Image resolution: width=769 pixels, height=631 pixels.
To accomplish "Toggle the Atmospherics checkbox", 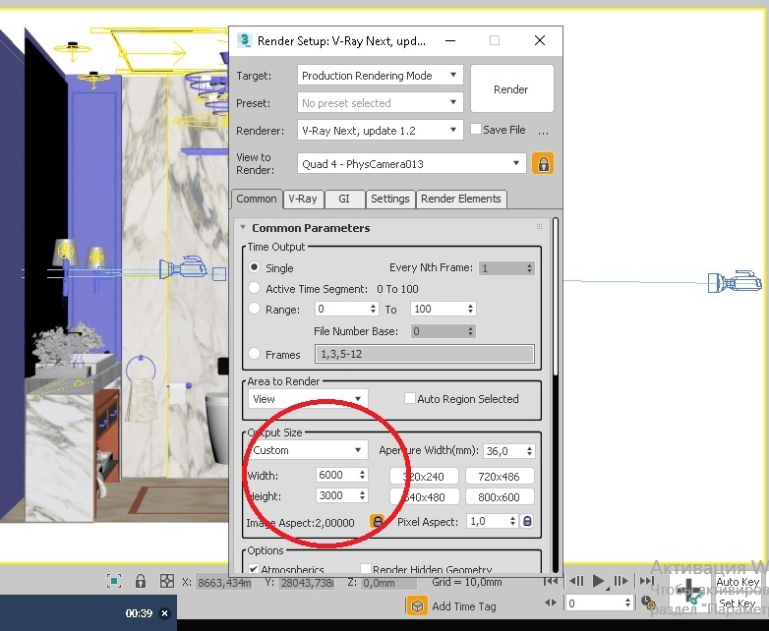I will (253, 569).
